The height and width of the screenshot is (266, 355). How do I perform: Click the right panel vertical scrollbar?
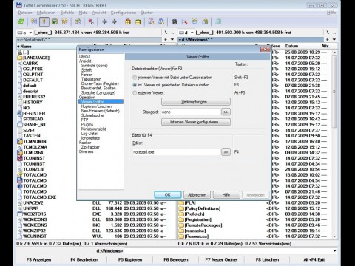pos(334,144)
